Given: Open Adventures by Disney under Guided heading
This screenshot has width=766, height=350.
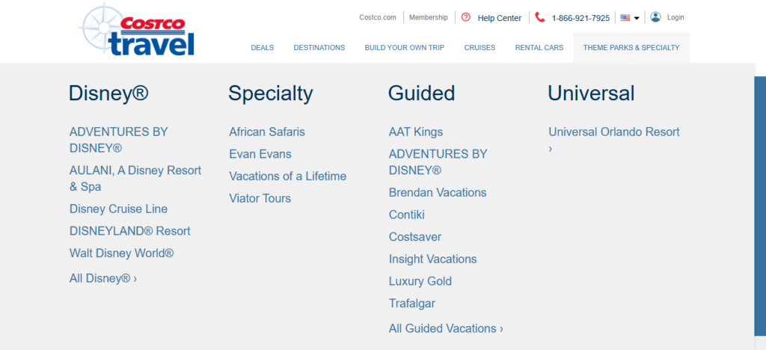Looking at the screenshot, I should click(x=438, y=162).
